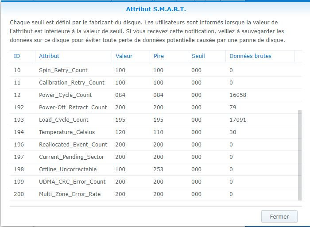
Task: Click ID 200 cell
Action: [x=19, y=194]
